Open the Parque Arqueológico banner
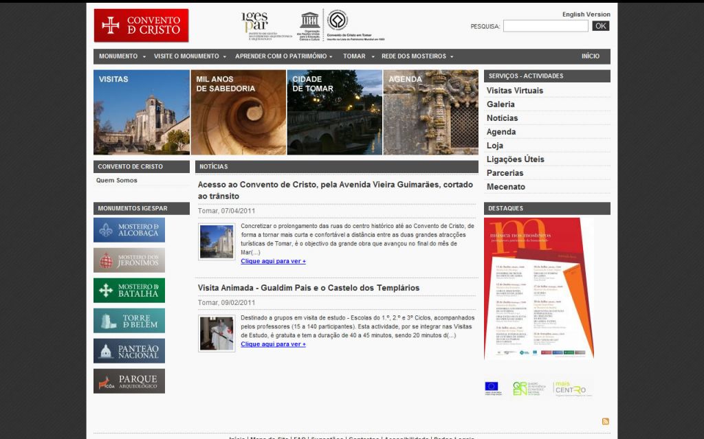This screenshot has height=439, width=704. (x=129, y=381)
